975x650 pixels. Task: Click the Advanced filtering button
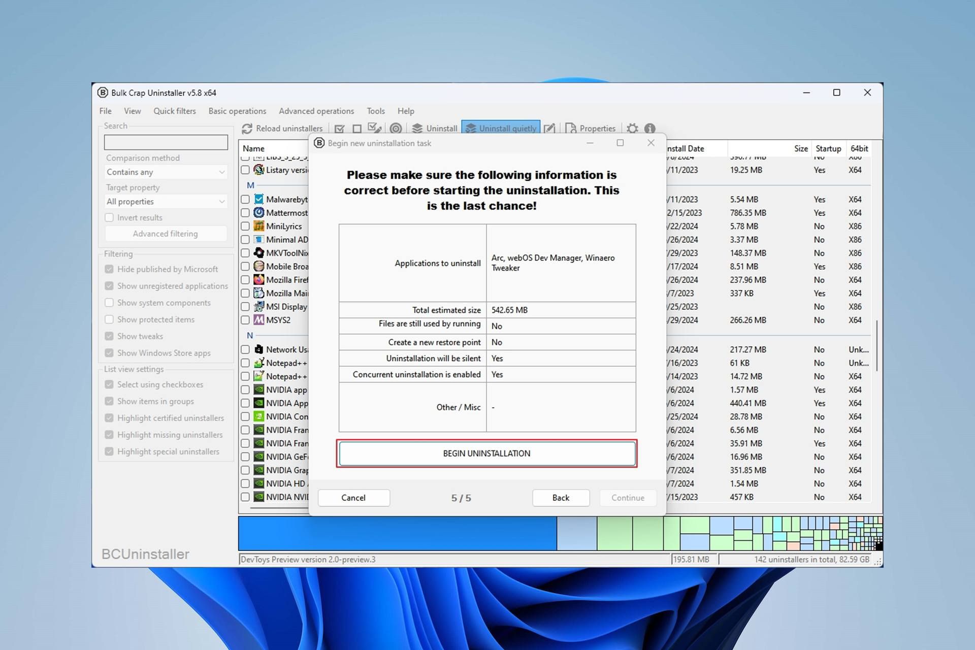[166, 234]
